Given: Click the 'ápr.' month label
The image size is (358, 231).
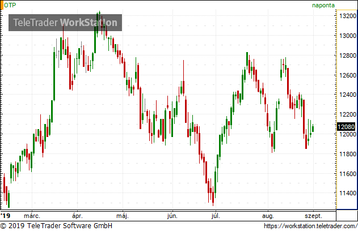Looking at the screenshot, I should 77,216.
